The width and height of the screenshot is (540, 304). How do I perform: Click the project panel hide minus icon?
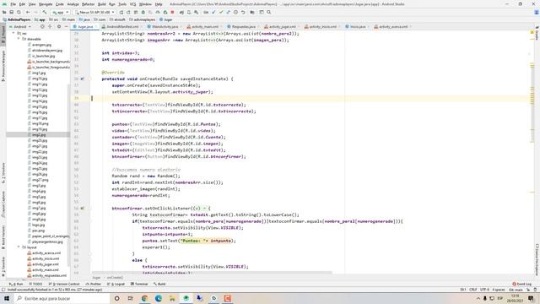[66, 26]
